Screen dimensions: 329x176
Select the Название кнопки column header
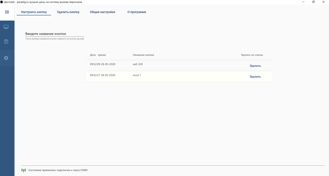tap(143, 55)
